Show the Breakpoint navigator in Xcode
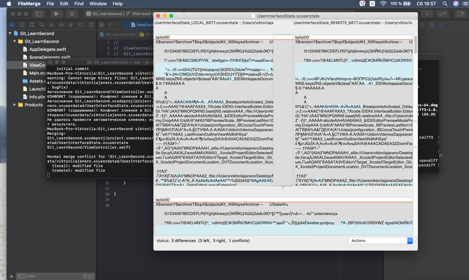 (81, 25)
